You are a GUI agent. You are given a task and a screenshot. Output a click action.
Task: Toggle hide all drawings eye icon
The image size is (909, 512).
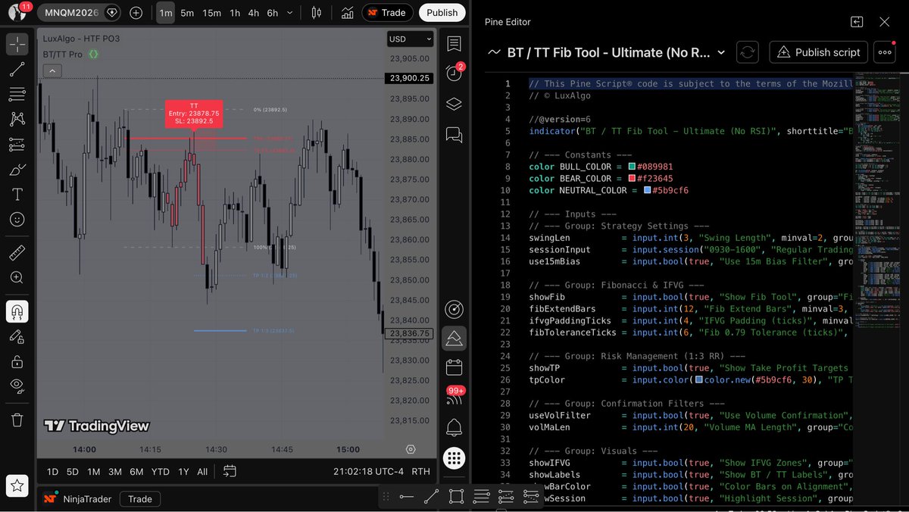pyautogui.click(x=17, y=386)
